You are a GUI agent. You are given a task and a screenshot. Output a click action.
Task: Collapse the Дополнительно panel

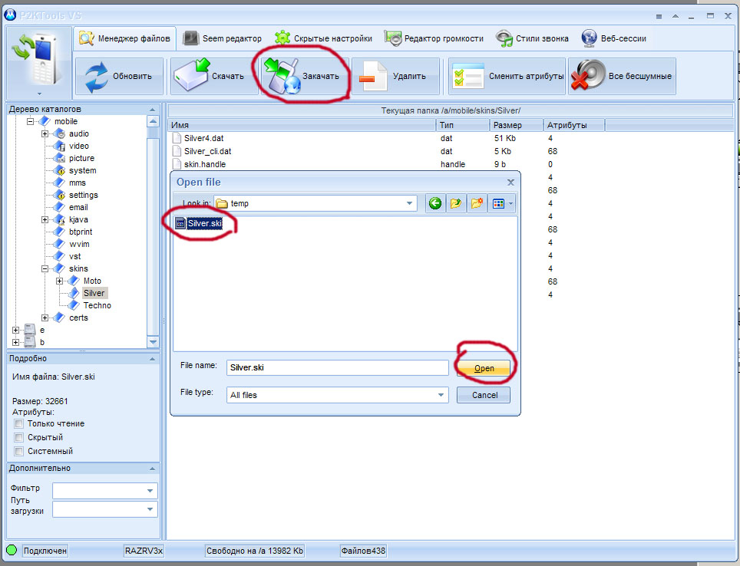click(152, 469)
